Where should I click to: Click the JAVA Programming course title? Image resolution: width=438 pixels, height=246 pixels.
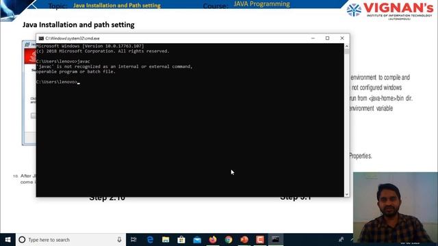click(261, 4)
